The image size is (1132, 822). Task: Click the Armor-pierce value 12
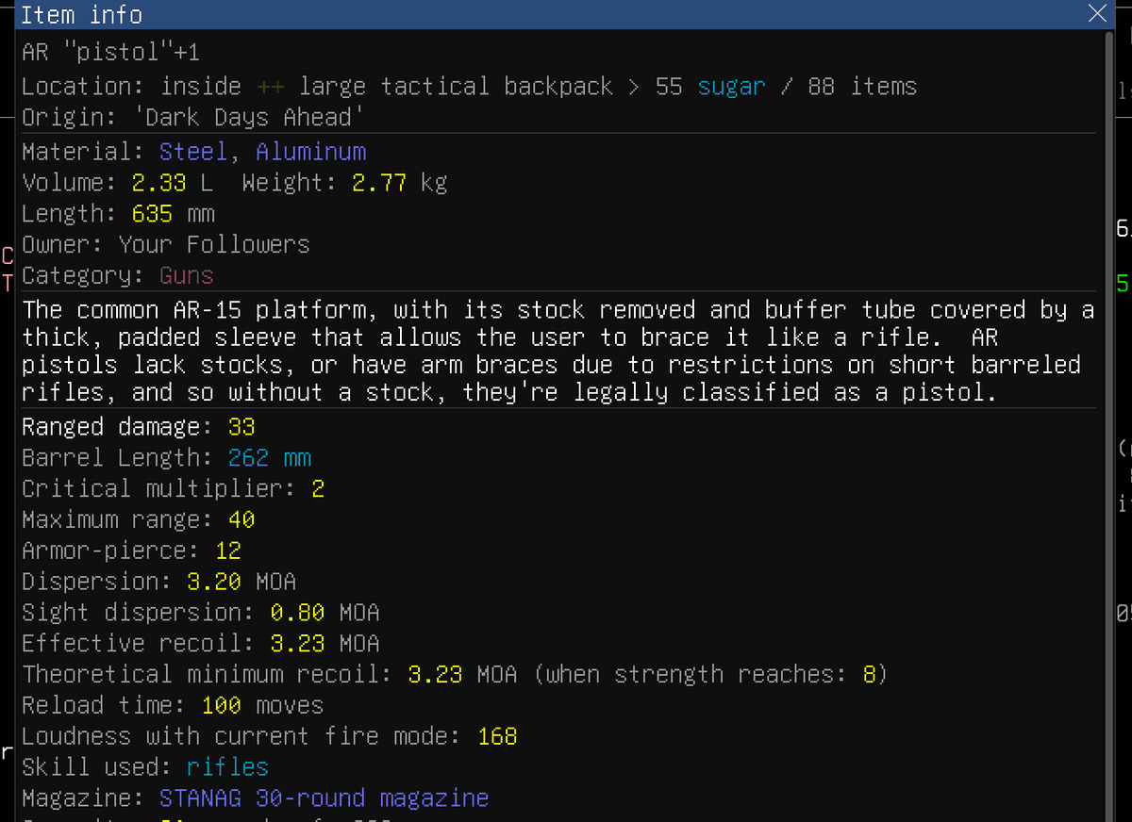(227, 551)
